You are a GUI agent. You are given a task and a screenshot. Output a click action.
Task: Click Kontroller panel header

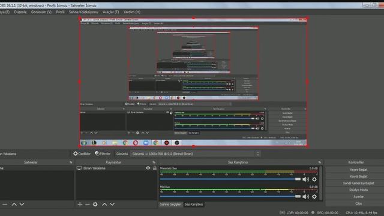tap(356, 162)
